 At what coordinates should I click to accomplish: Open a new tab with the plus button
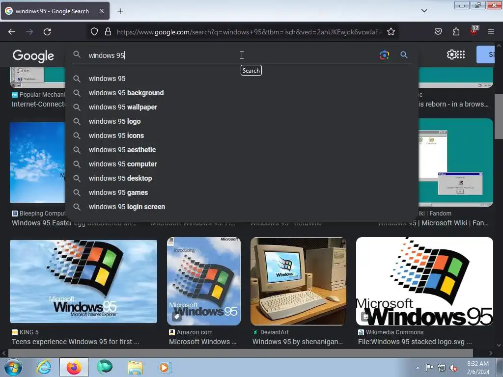pos(120,11)
